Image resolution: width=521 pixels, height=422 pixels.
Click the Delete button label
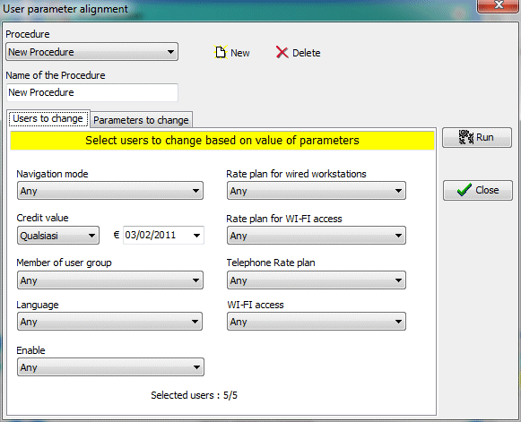[x=307, y=53]
